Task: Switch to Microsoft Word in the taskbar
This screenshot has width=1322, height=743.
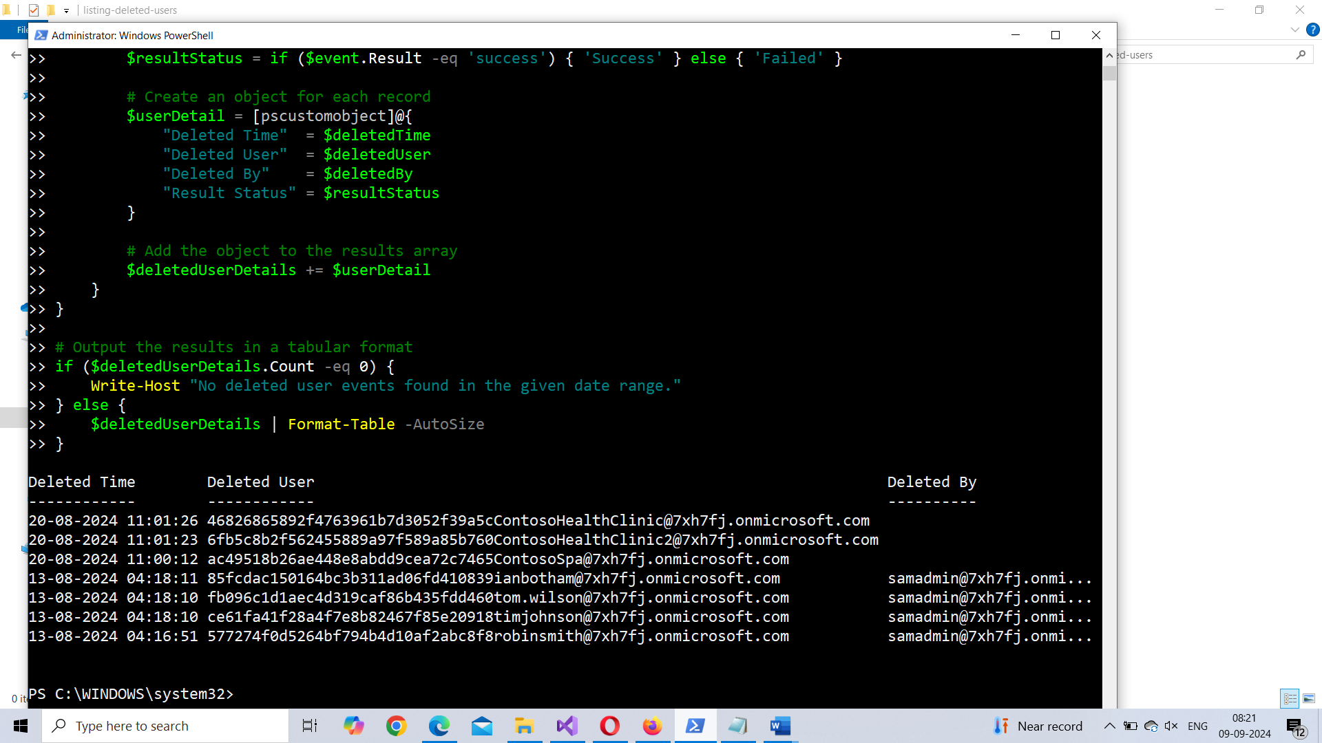Action: tap(780, 726)
